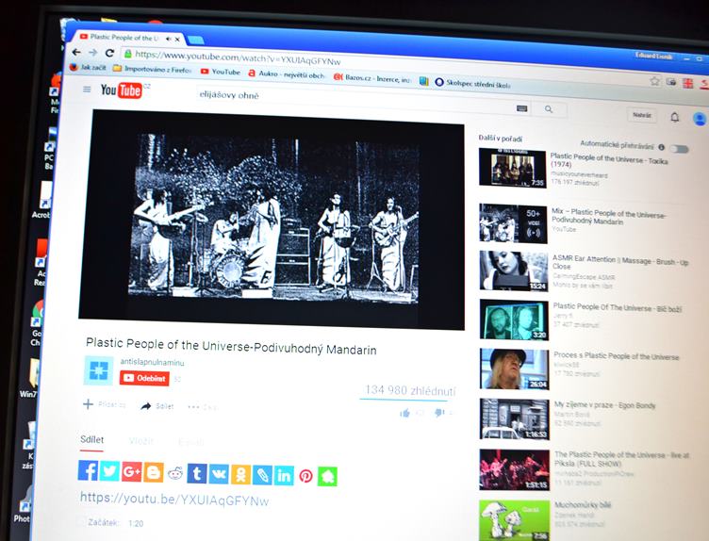
Task: Click the info icon beside Automatické přehrávání
Action: tap(662, 147)
